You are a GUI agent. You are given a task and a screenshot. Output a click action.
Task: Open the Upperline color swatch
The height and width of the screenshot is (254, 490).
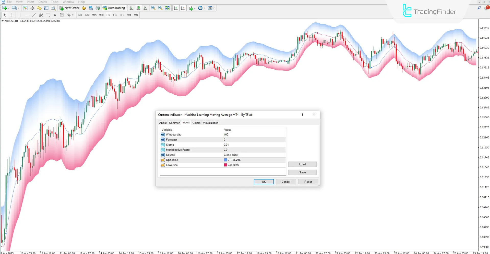coord(225,160)
